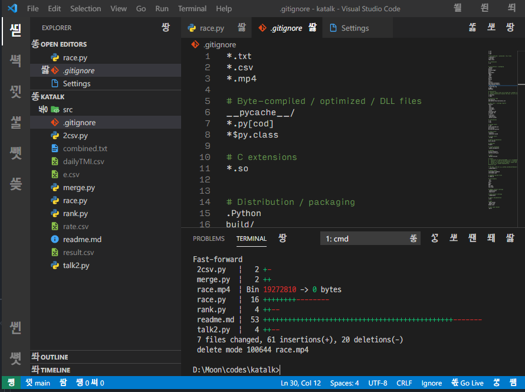The image size is (525, 392).
Task: Click the feedback icon in status bar
Action: click(497, 383)
